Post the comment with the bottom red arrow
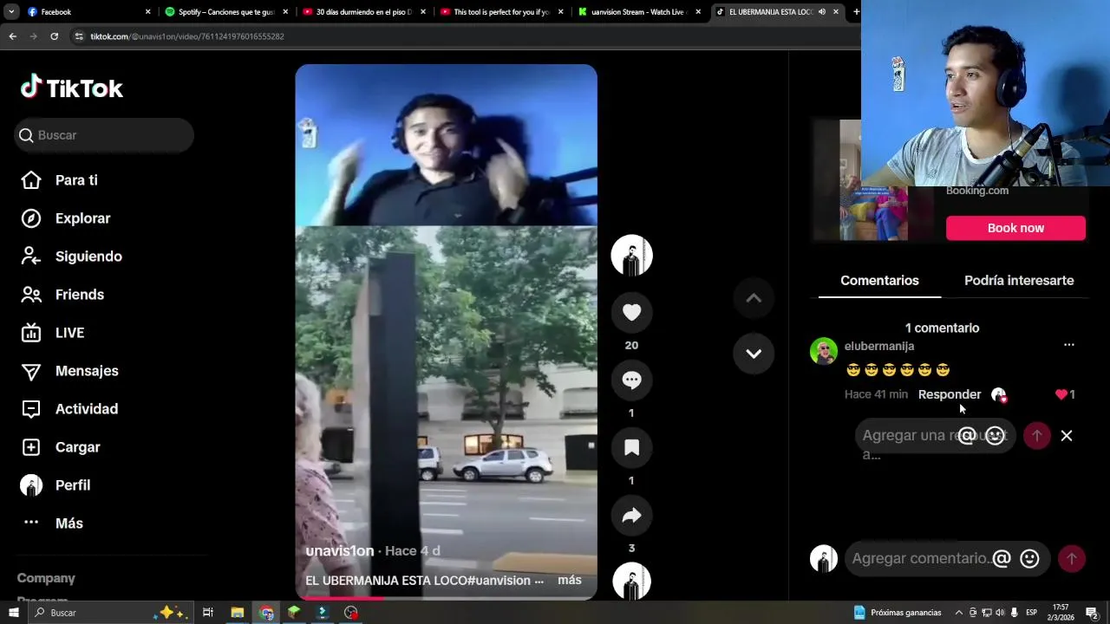Image resolution: width=1110 pixels, height=624 pixels. (1072, 559)
